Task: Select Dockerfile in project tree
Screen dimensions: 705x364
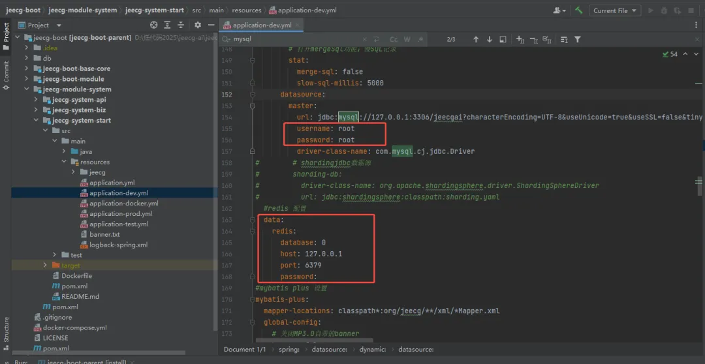Action: pyautogui.click(x=76, y=275)
